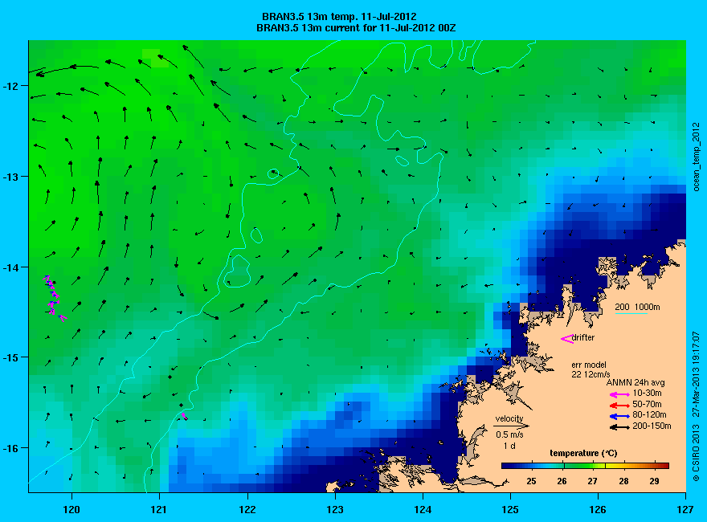Click the '80-120m' depth range label

[649, 414]
